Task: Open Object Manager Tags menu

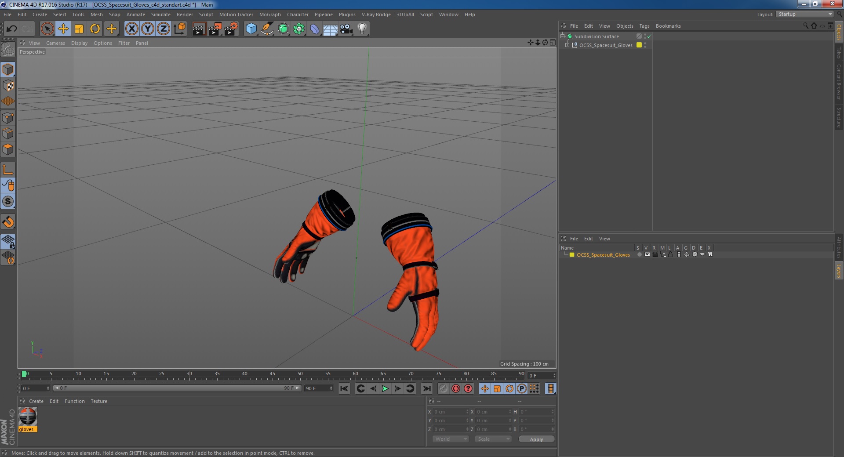Action: (644, 26)
